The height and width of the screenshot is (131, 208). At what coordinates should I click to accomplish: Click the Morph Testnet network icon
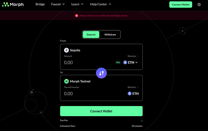pyautogui.click(x=67, y=81)
